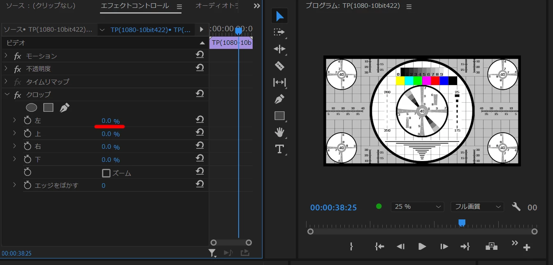553x265 pixels.
Task: Reset the 下 crop parameter
Action: [200, 158]
